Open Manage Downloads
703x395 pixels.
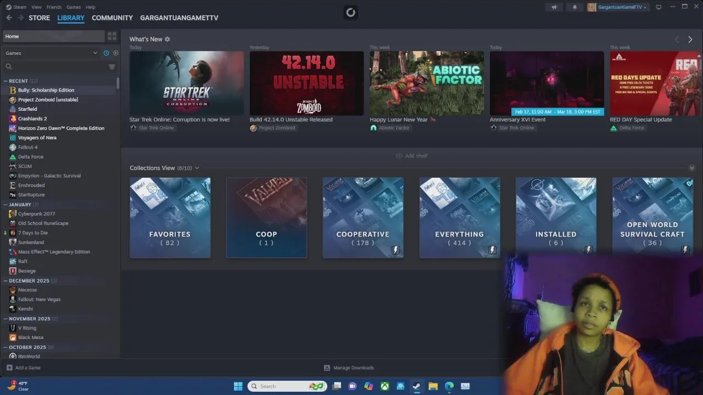pyautogui.click(x=349, y=368)
